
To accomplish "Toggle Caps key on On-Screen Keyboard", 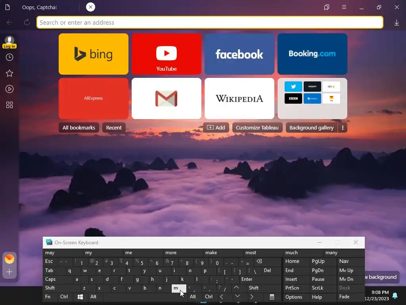I will coord(57,279).
